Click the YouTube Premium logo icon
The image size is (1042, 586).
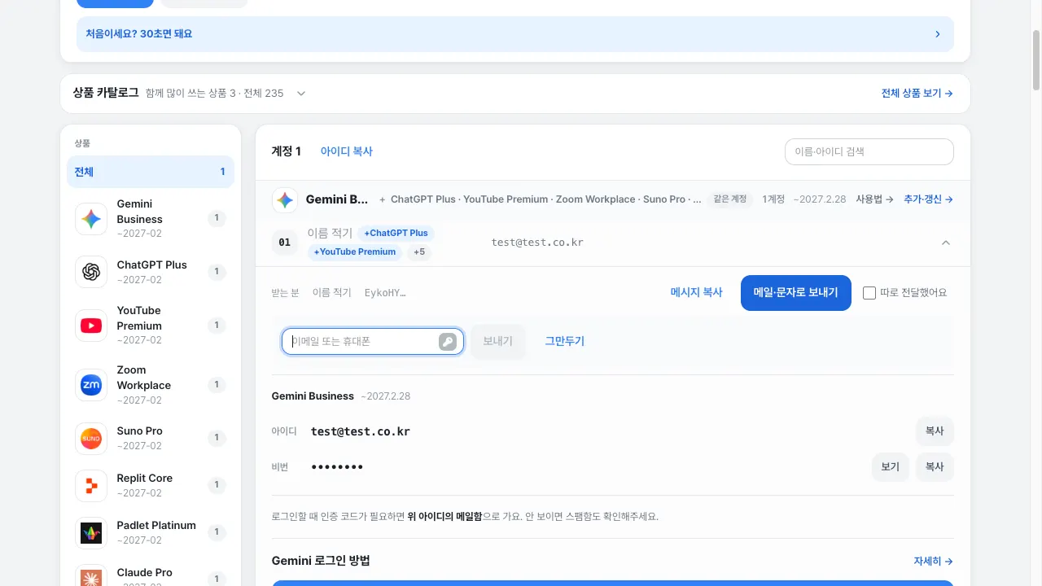click(91, 326)
